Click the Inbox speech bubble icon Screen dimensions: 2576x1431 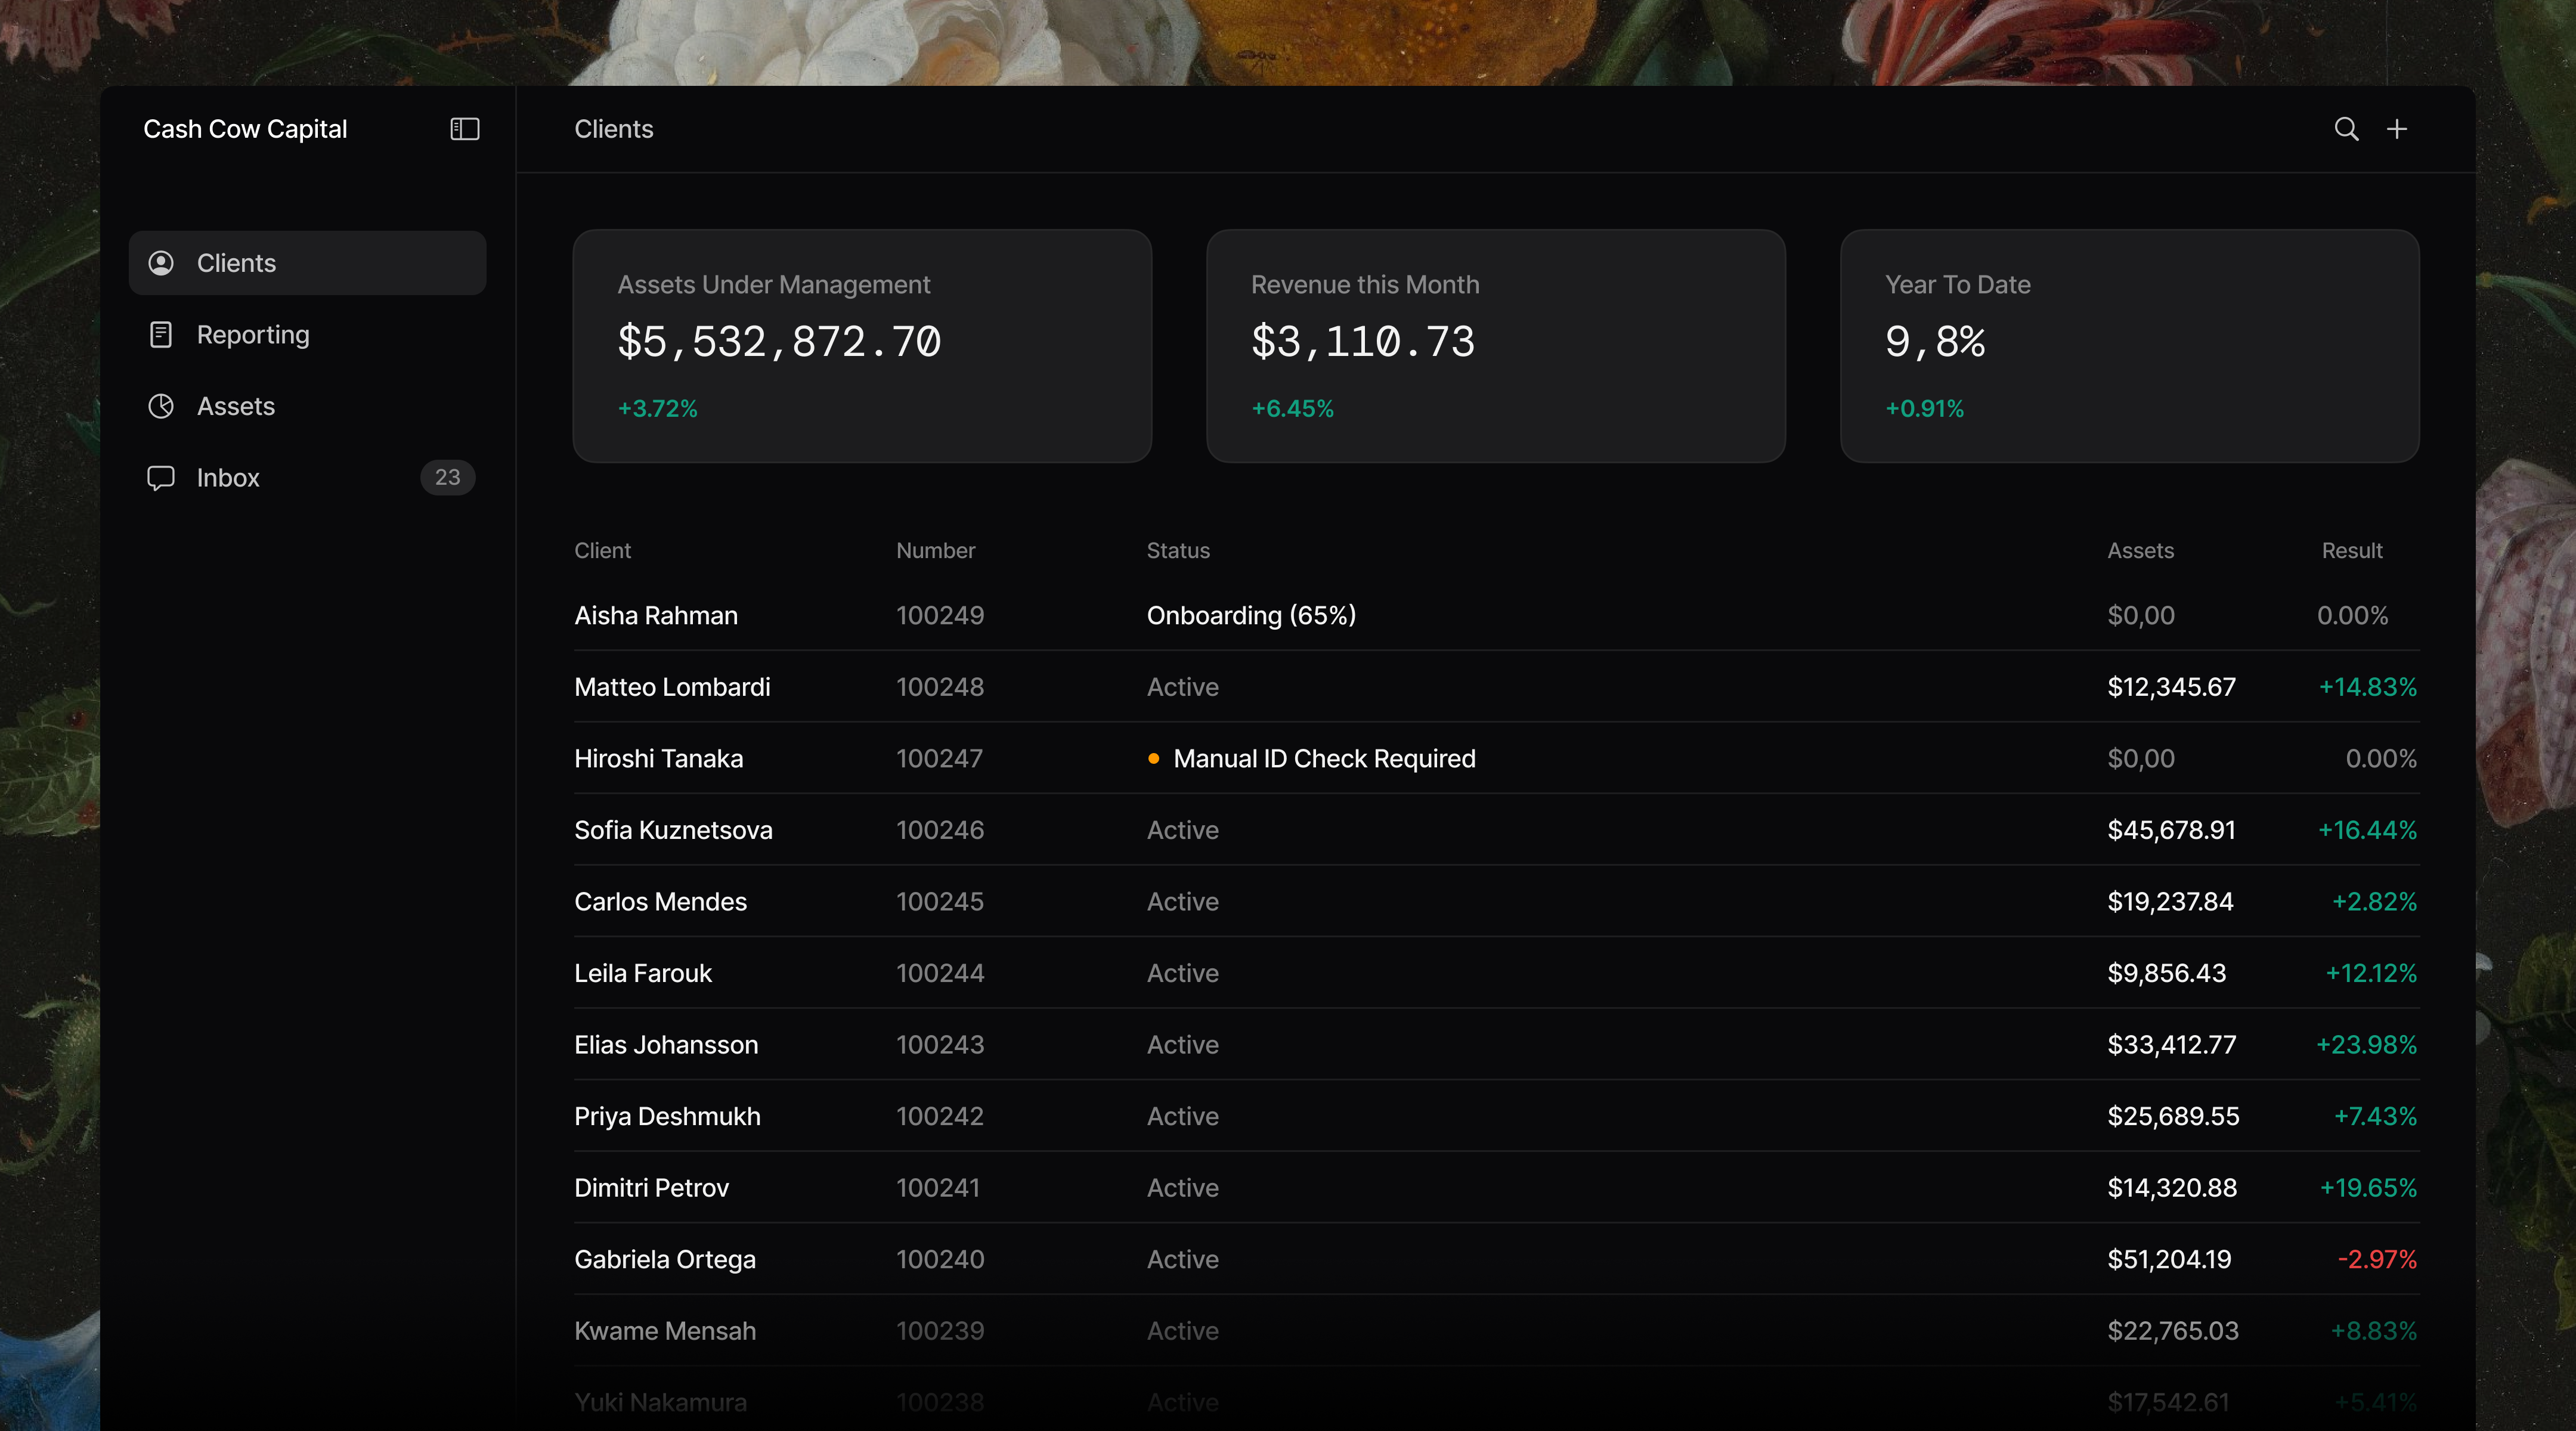(161, 478)
